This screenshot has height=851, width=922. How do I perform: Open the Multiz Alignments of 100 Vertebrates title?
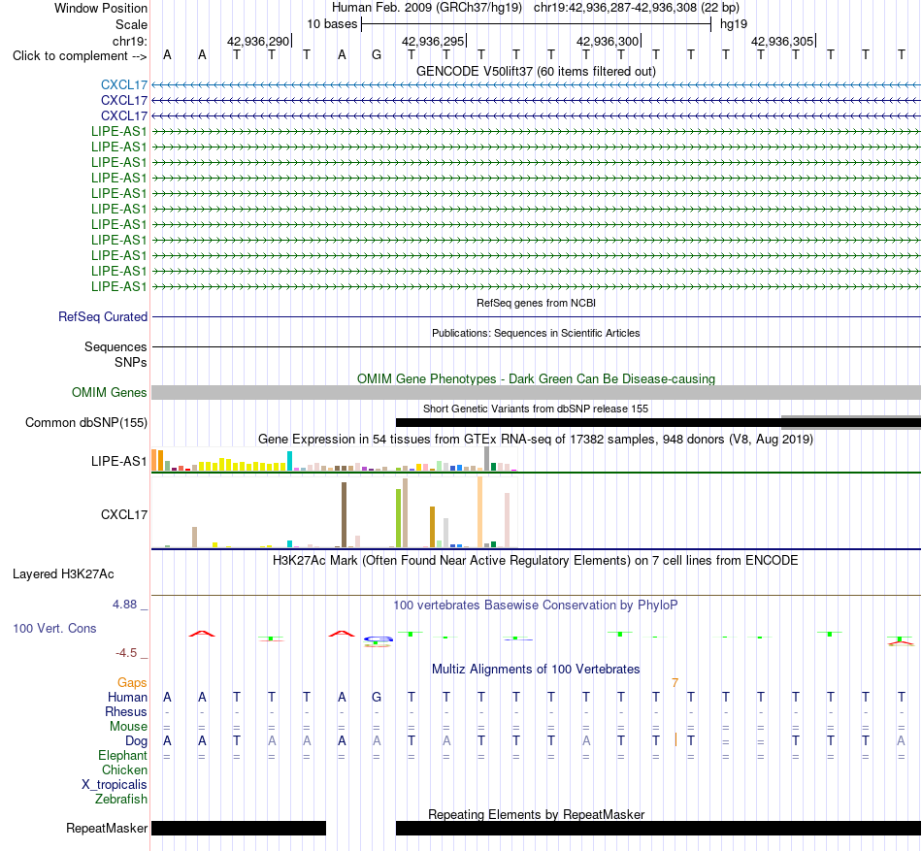click(536, 670)
